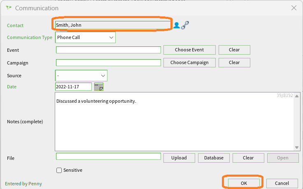The height and width of the screenshot is (189, 303).
Task: Click the Database button
Action: (x=214, y=158)
